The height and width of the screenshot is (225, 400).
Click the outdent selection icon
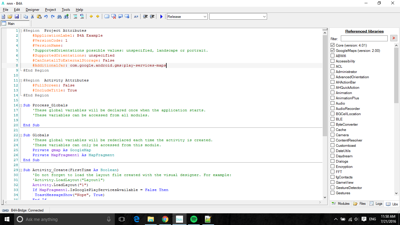coord(145,17)
